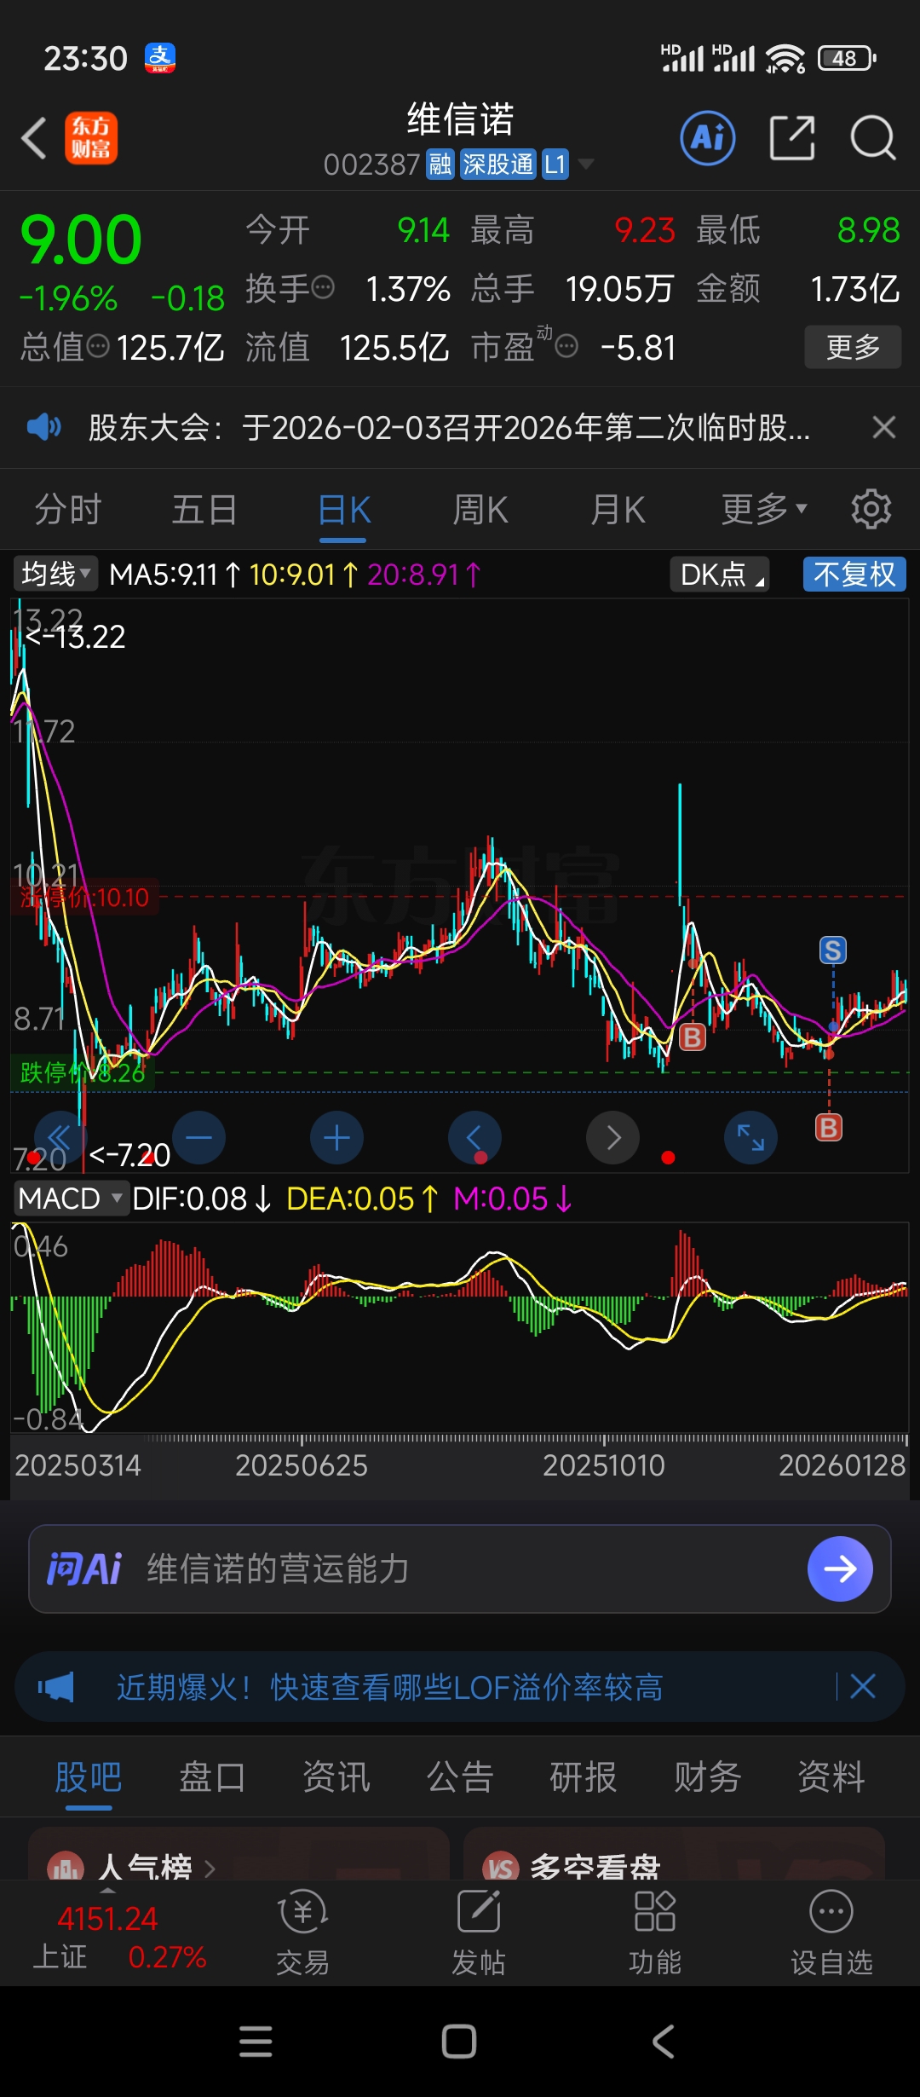Switch to the 五日 chart tab
Viewport: 920px width, 2097px height.
204,510
